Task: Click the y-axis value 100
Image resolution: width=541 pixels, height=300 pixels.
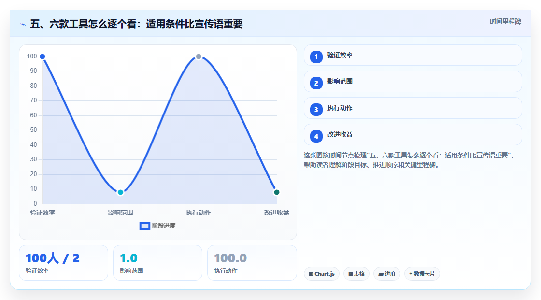Action: [x=32, y=56]
